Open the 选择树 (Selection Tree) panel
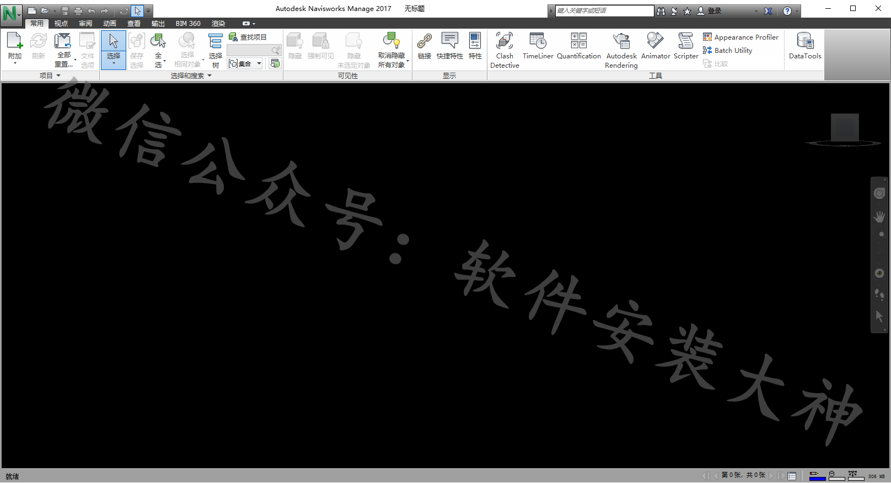Image resolution: width=891 pixels, height=483 pixels. [216, 50]
